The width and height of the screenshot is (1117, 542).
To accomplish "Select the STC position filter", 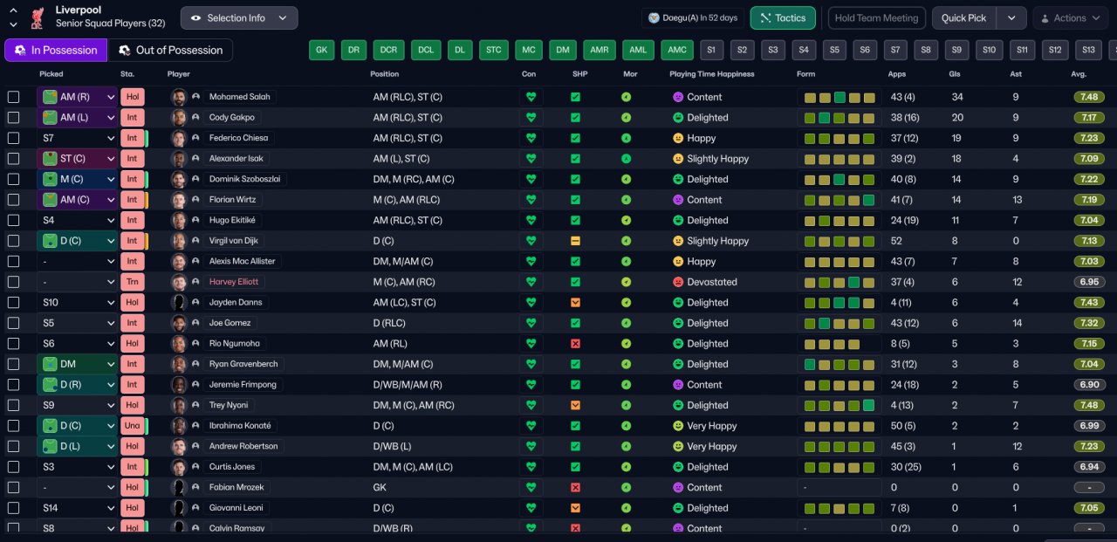I will pyautogui.click(x=494, y=50).
